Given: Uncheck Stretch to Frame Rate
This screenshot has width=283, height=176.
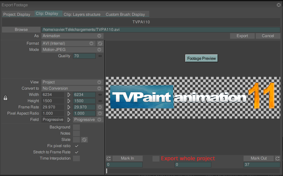Looking at the screenshot, I should tap(77, 152).
